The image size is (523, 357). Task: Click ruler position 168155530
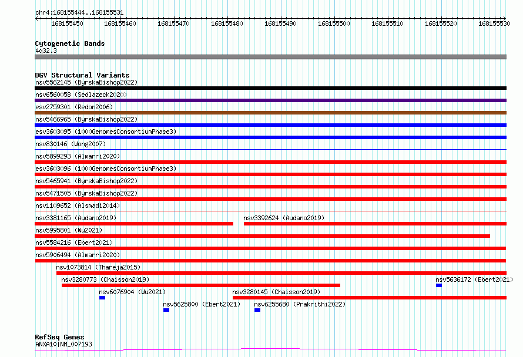click(494, 23)
